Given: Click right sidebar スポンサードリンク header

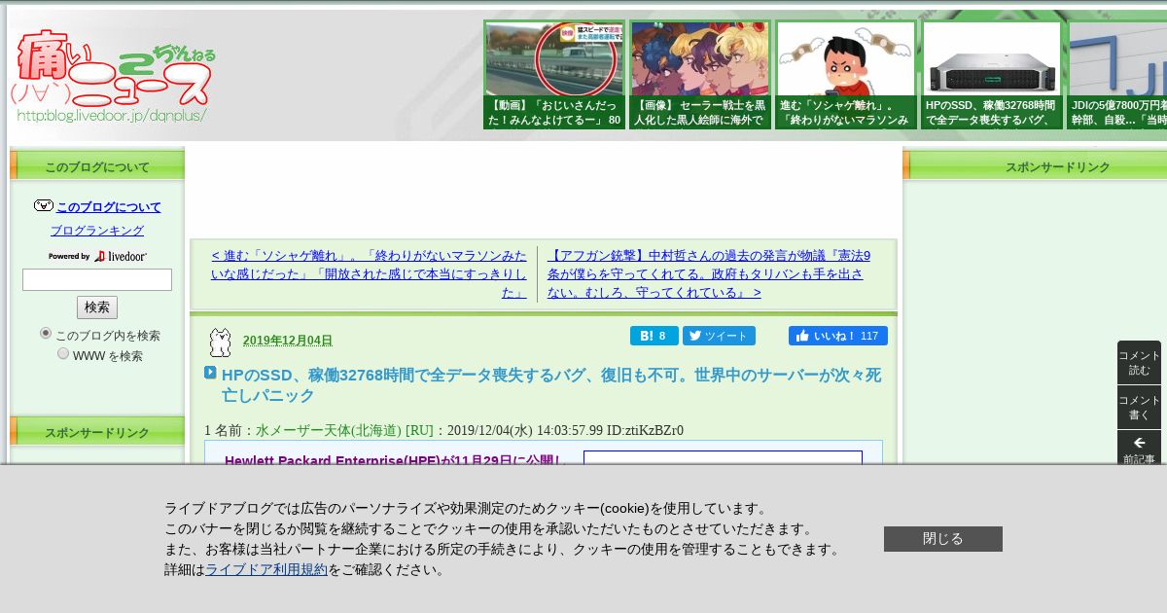Looking at the screenshot, I should [x=1037, y=166].
